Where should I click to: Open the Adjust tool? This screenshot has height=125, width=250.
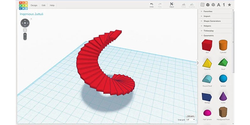pyautogui.click(x=172, y=5)
